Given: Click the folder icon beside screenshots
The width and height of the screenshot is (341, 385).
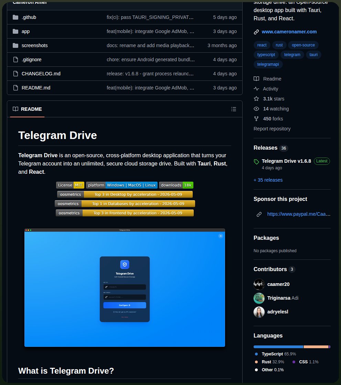Looking at the screenshot, I should 15,45.
